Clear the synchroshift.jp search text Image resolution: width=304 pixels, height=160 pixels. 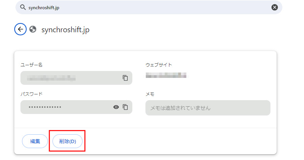274,8
